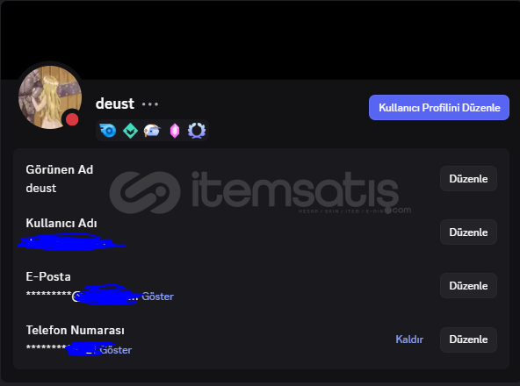Edit the Görünen Ad display name
Viewport: 520px width, 386px height.
click(x=468, y=179)
